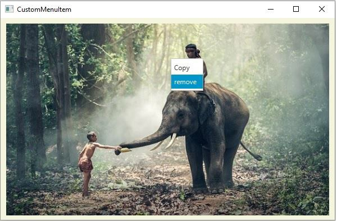Screen dimensions: 337x221
Task: Click the boy's red plaid shorts
Action: (85, 165)
